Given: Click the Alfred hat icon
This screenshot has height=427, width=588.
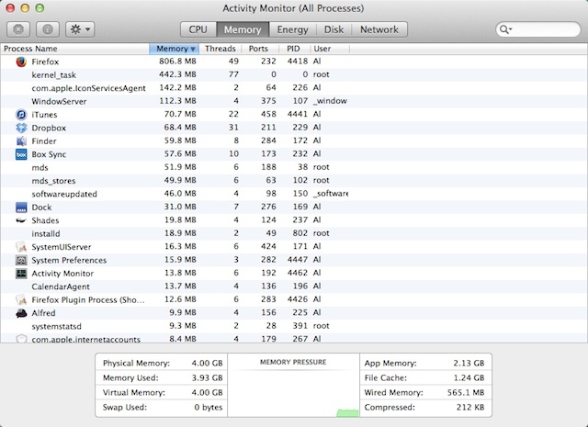Looking at the screenshot, I should pos(21,313).
